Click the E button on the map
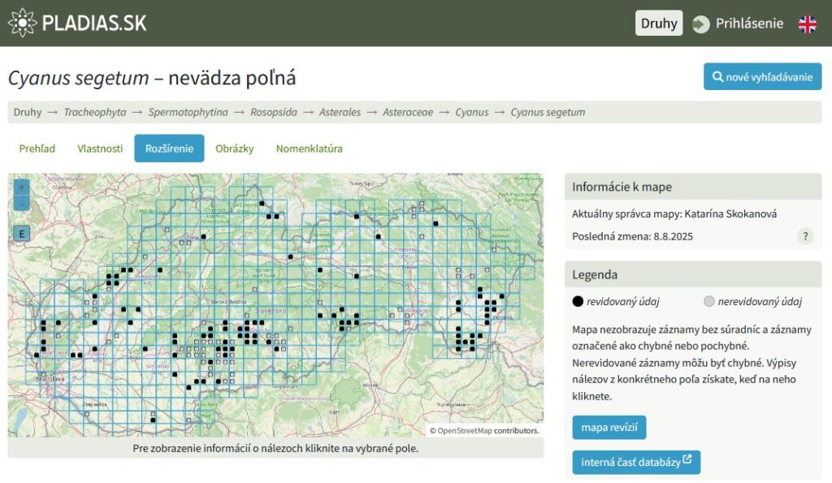 [x=22, y=234]
